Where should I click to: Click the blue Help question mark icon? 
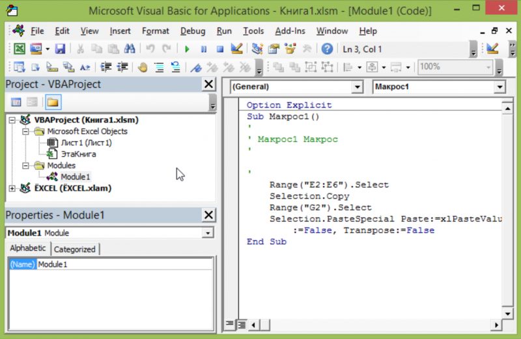[327, 49]
